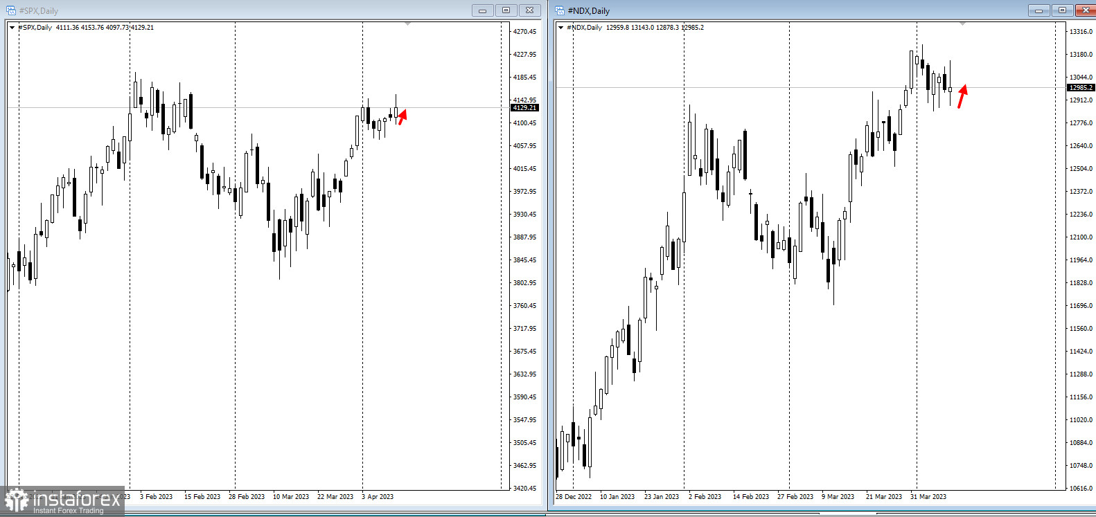The image size is (1096, 517).
Task: Click the #SPX,Daily title bar text
Action: point(39,11)
